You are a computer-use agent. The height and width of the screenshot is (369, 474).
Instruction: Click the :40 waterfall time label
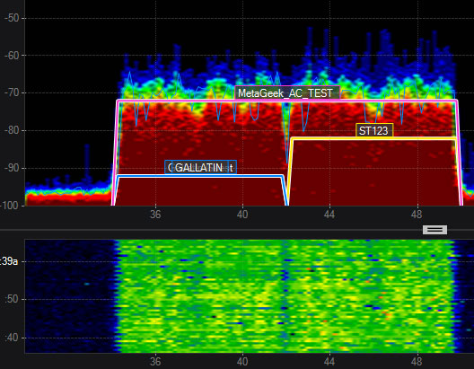12,338
